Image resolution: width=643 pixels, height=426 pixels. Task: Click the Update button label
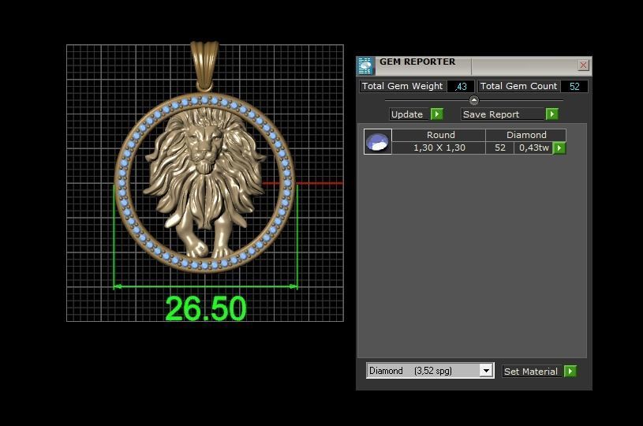[409, 114]
